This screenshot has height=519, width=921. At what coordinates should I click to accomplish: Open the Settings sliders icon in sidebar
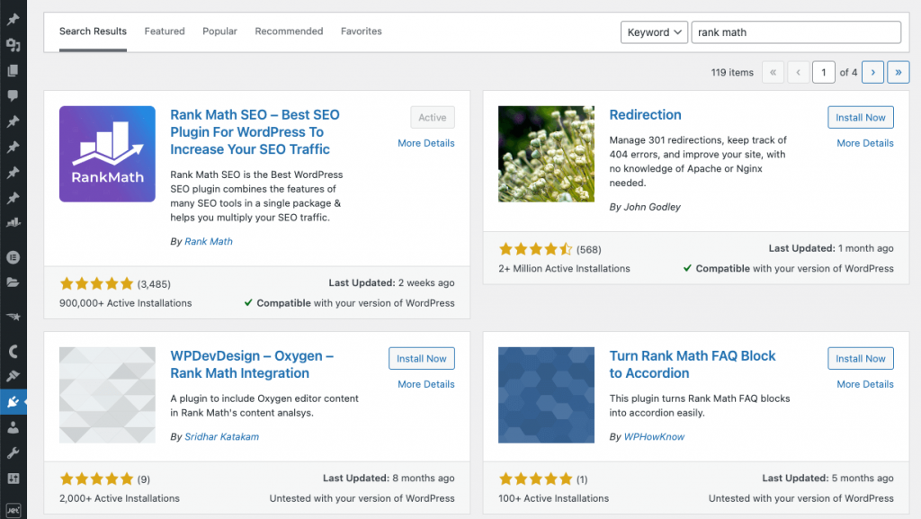click(13, 479)
